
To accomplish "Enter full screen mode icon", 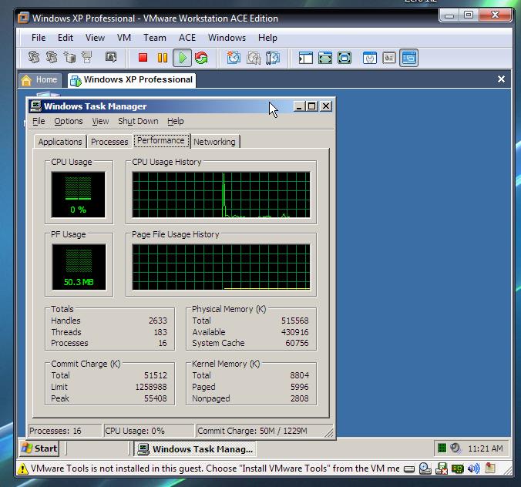I will (x=345, y=58).
